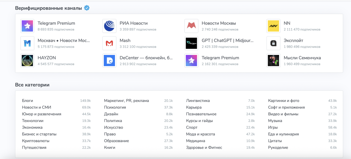Select the Рукоделие category
Viewport: 351px width, 159px height.
pos(278,148)
